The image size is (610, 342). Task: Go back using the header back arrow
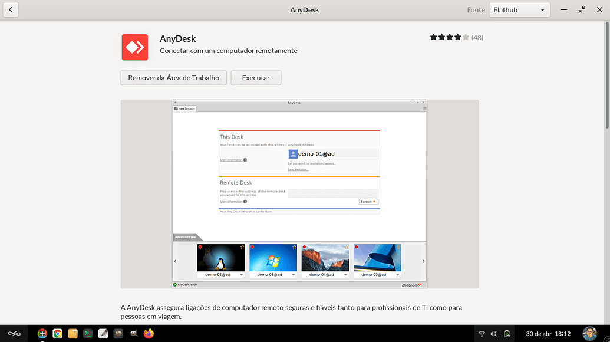pos(11,9)
